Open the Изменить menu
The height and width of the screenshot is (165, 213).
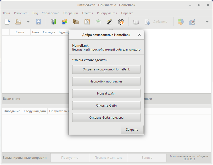pyautogui.click(x=21, y=13)
